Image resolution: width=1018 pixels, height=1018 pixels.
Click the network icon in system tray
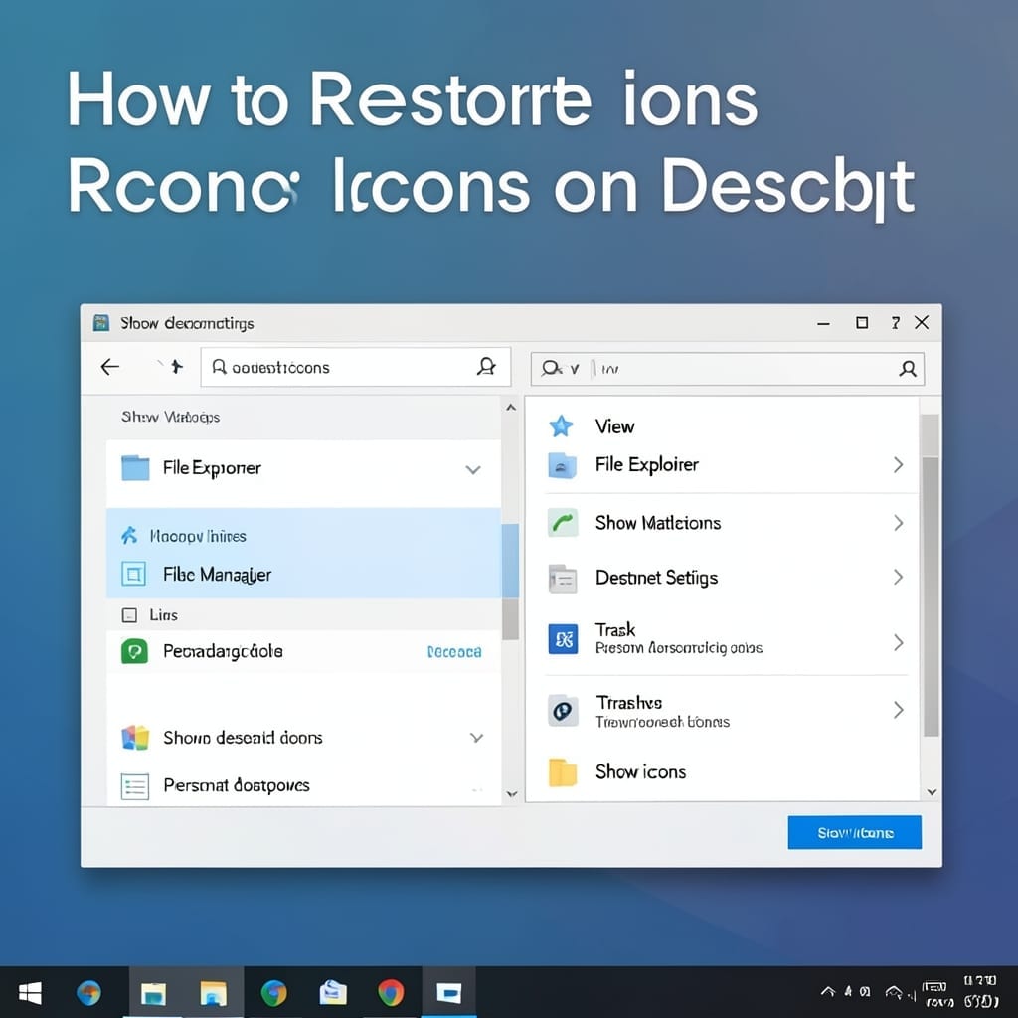[x=895, y=992]
